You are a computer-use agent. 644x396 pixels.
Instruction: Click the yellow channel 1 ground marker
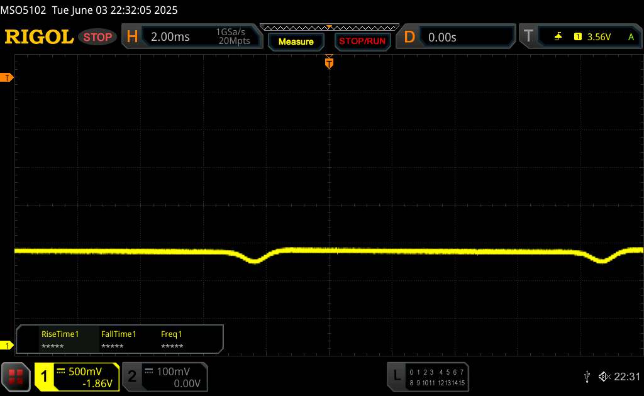(6, 346)
